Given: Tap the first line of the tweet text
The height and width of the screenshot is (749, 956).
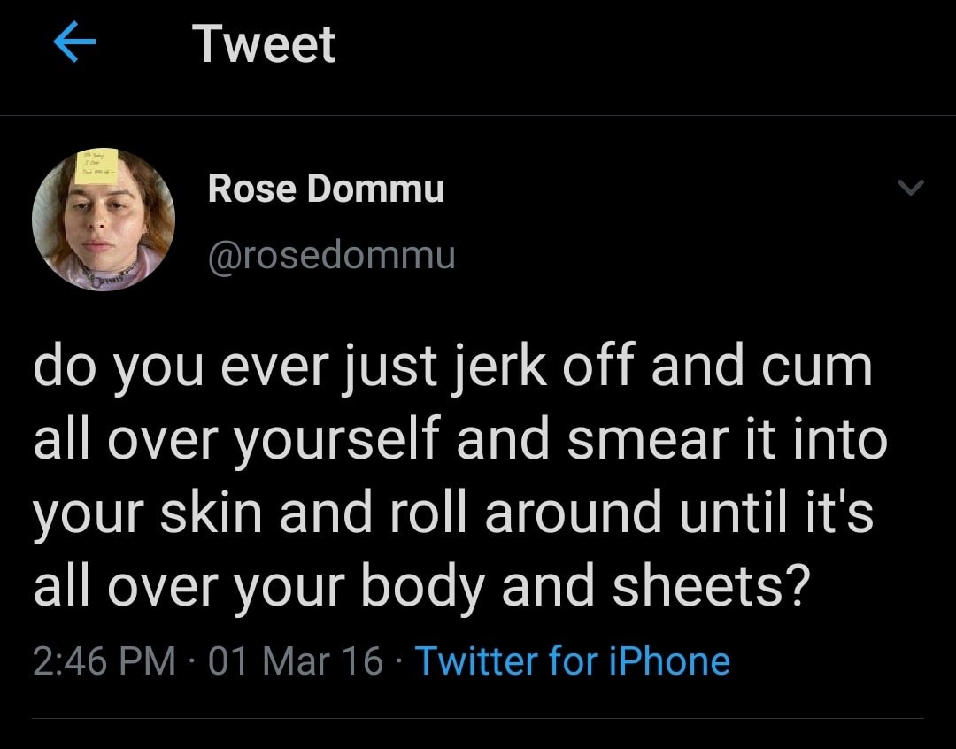Looking at the screenshot, I should coord(452,368).
